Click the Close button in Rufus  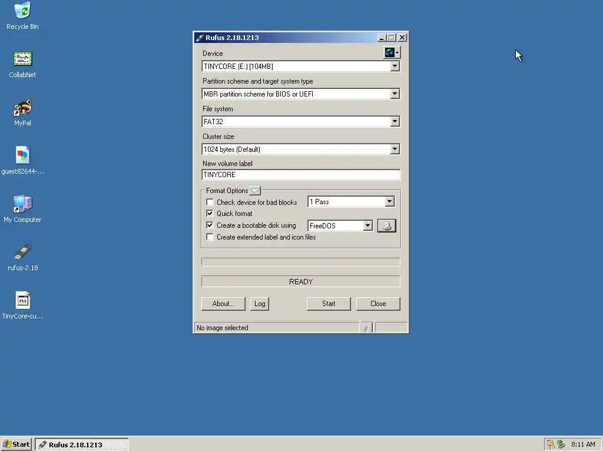[378, 304]
